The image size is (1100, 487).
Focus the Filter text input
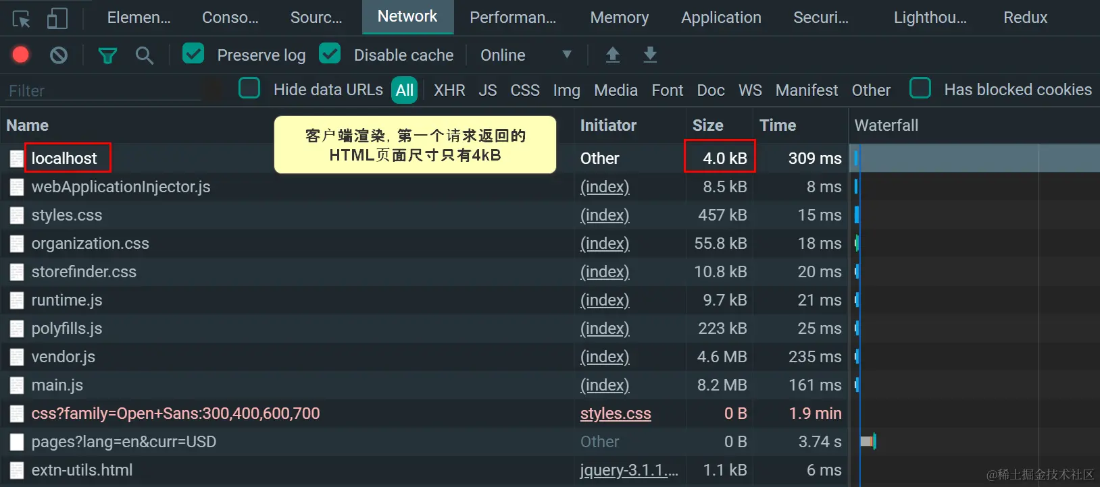[x=105, y=90]
